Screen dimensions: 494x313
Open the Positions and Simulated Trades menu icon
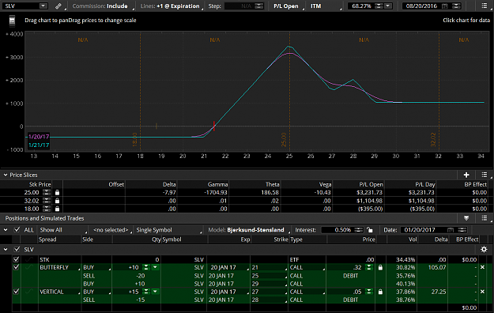coord(485,218)
